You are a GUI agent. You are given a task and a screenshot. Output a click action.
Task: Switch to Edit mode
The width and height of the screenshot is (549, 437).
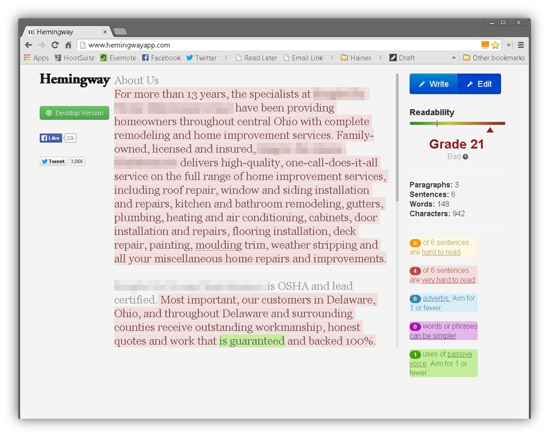479,84
